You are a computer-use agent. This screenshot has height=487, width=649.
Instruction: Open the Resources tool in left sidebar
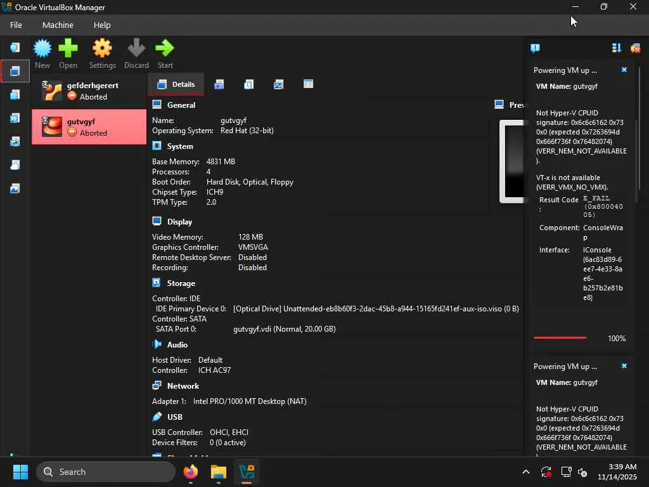click(x=15, y=188)
